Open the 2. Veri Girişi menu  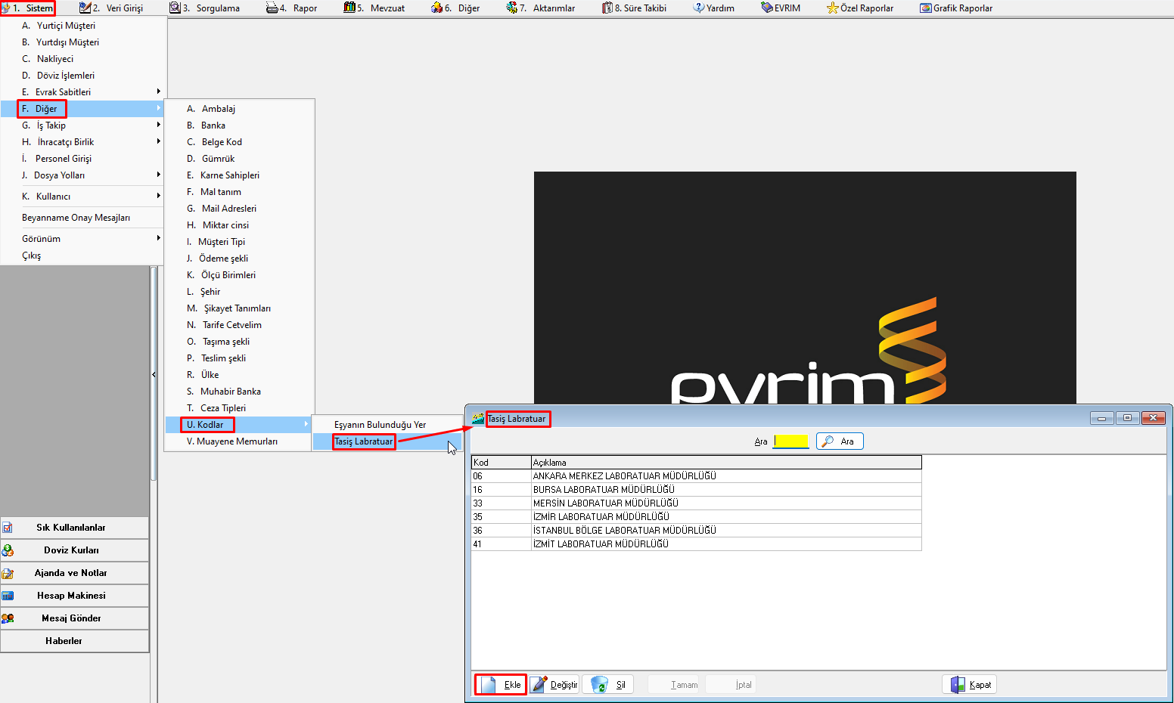111,8
